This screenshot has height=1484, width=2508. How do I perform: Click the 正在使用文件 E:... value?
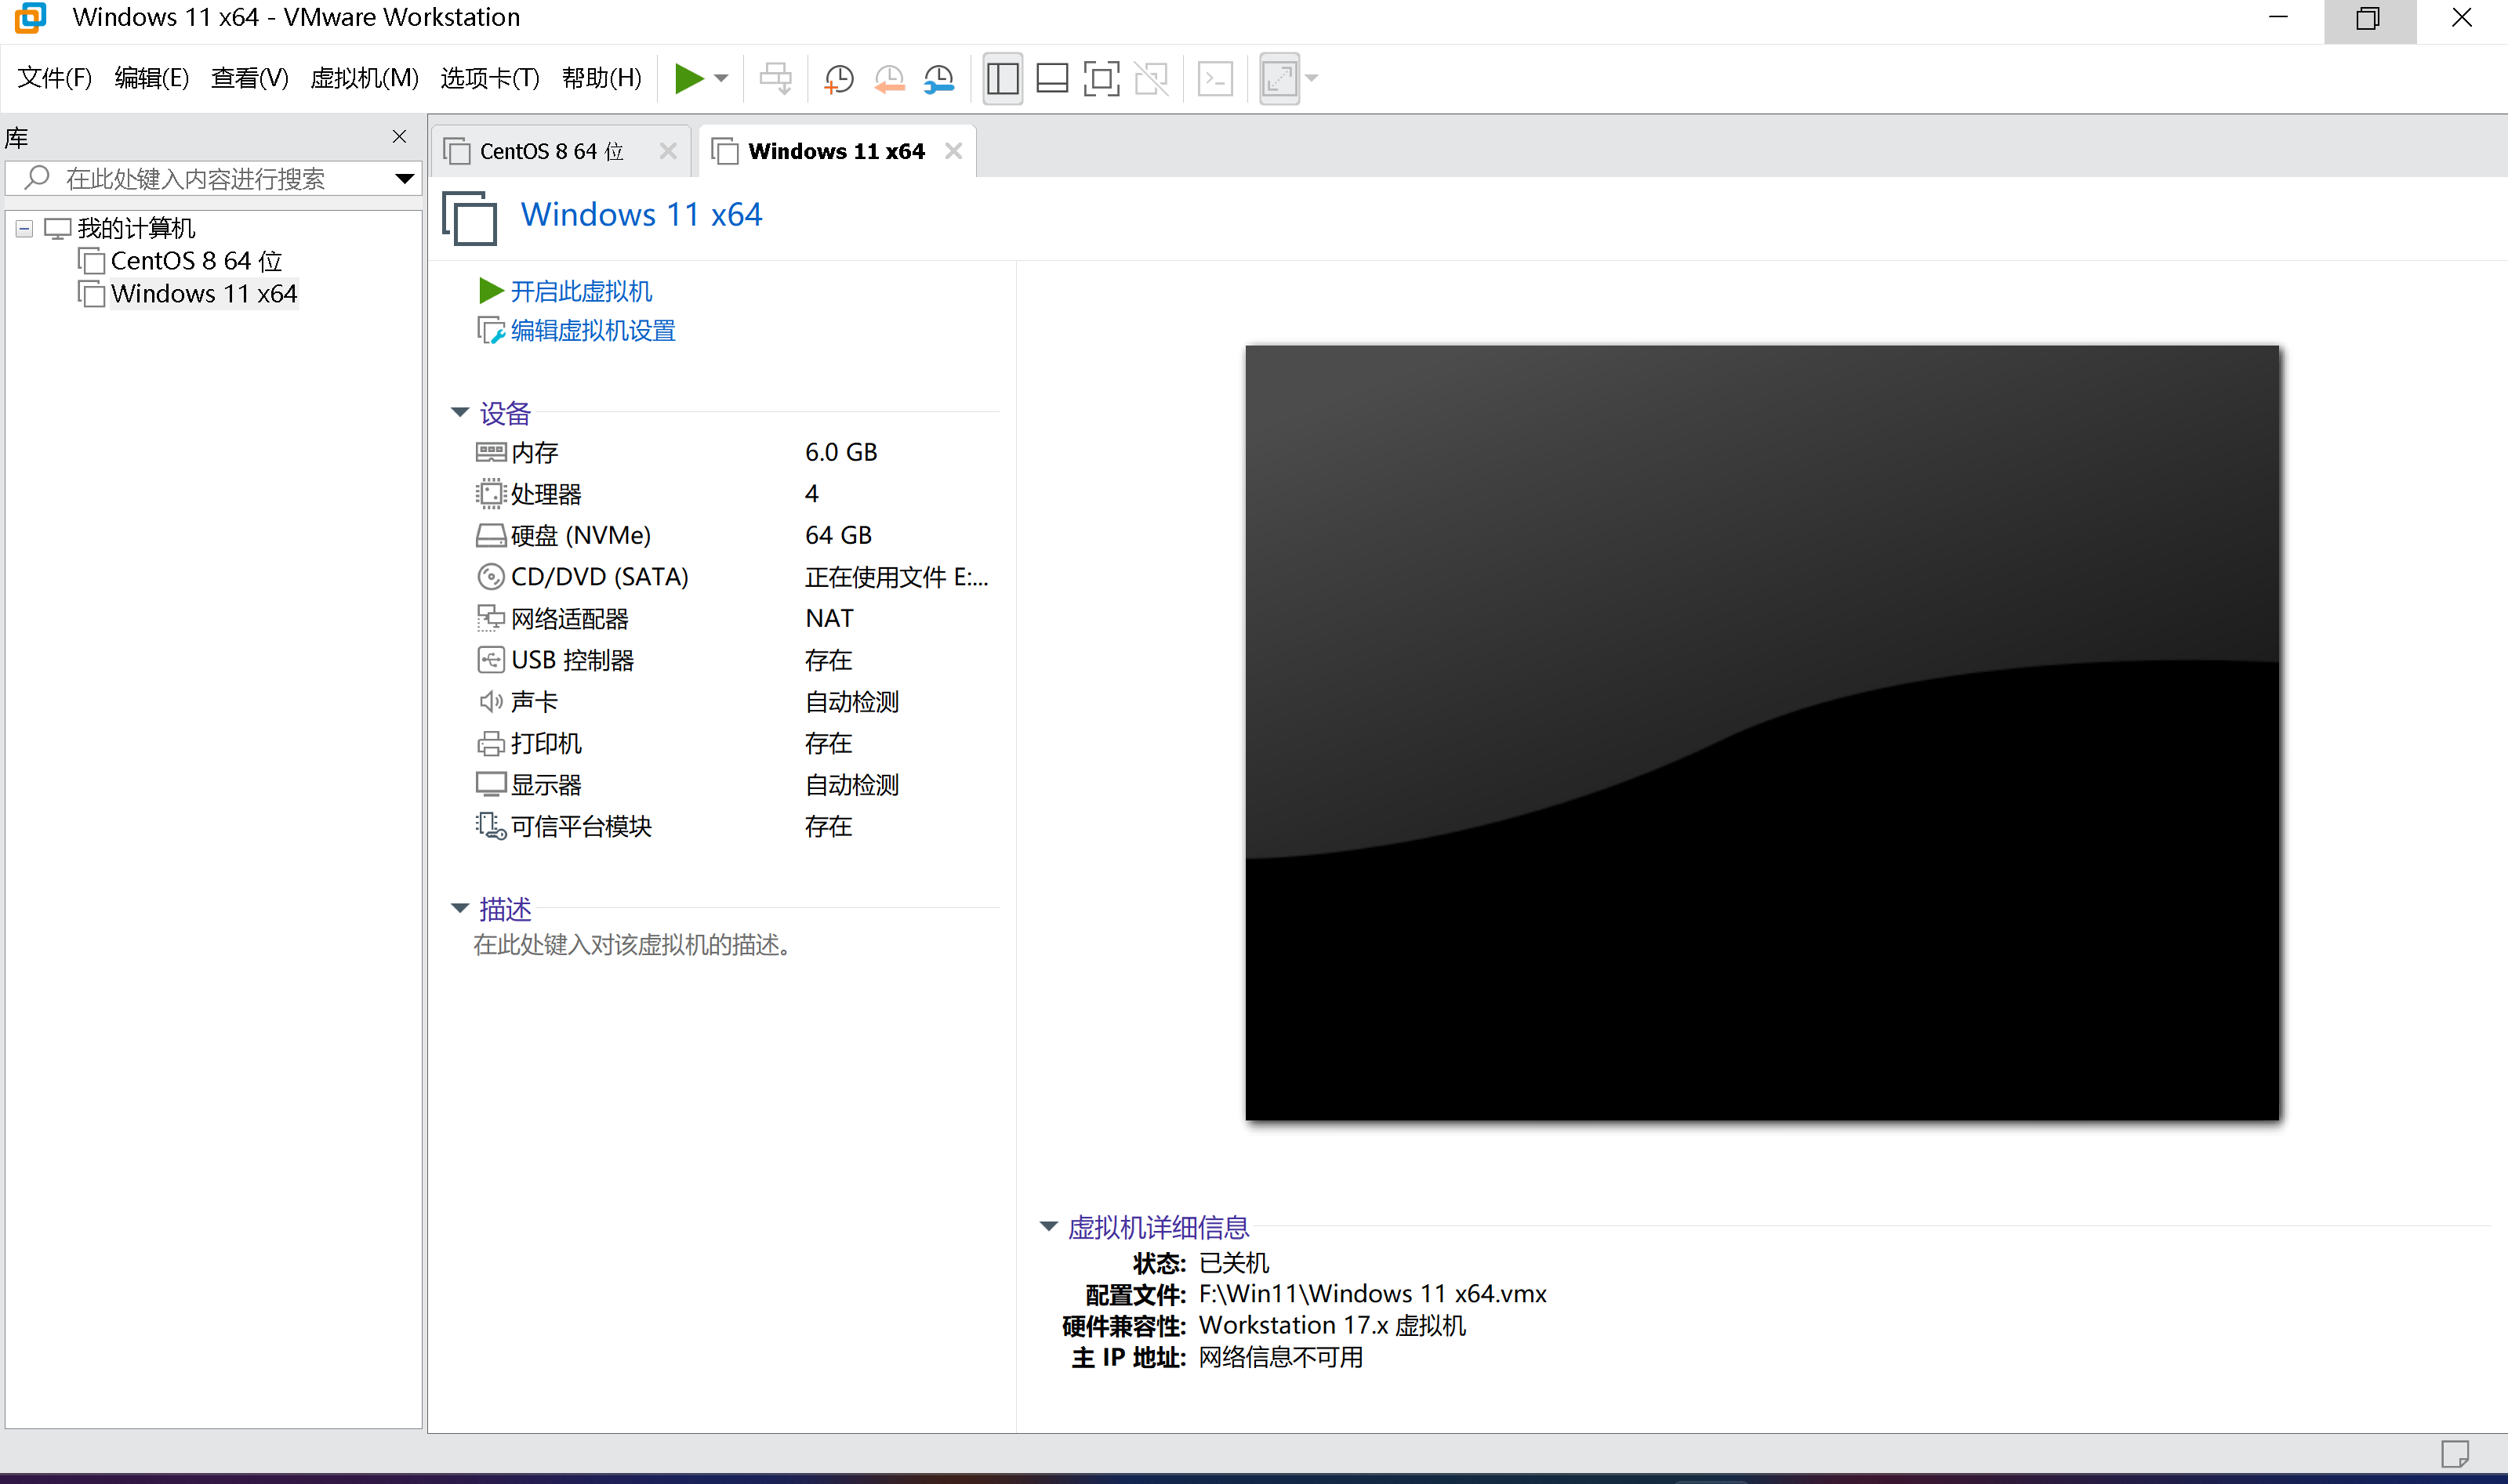[x=896, y=577]
